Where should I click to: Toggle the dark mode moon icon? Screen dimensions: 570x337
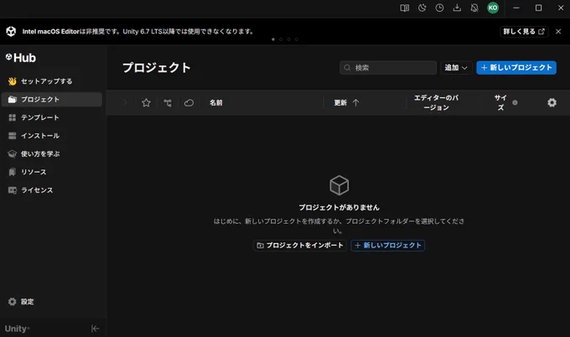(422, 8)
